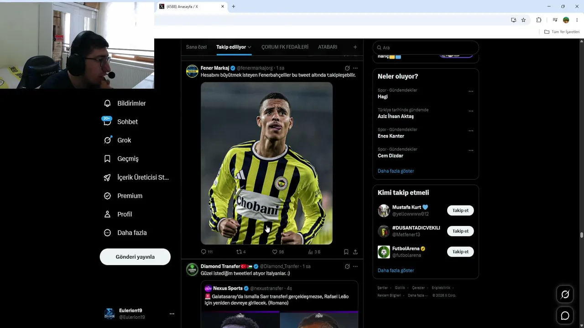Screen dimensions: 584x328
Task: Open options for Aziz İhsan Aktaş trend
Action: (471, 111)
